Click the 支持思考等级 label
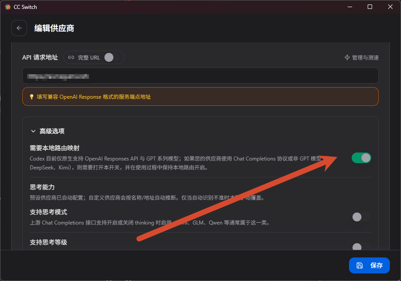This screenshot has width=401, height=281. [48, 242]
